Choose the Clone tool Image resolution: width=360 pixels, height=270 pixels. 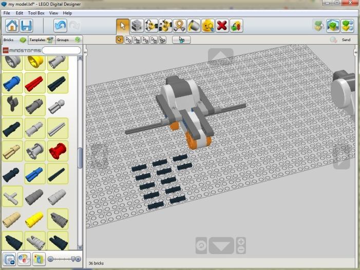(137, 26)
